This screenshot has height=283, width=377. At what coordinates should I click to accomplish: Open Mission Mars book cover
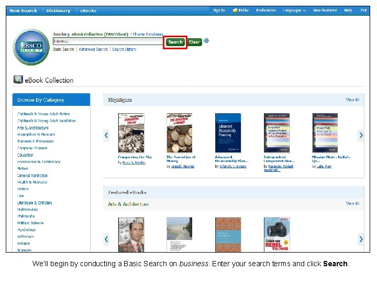coord(325,133)
